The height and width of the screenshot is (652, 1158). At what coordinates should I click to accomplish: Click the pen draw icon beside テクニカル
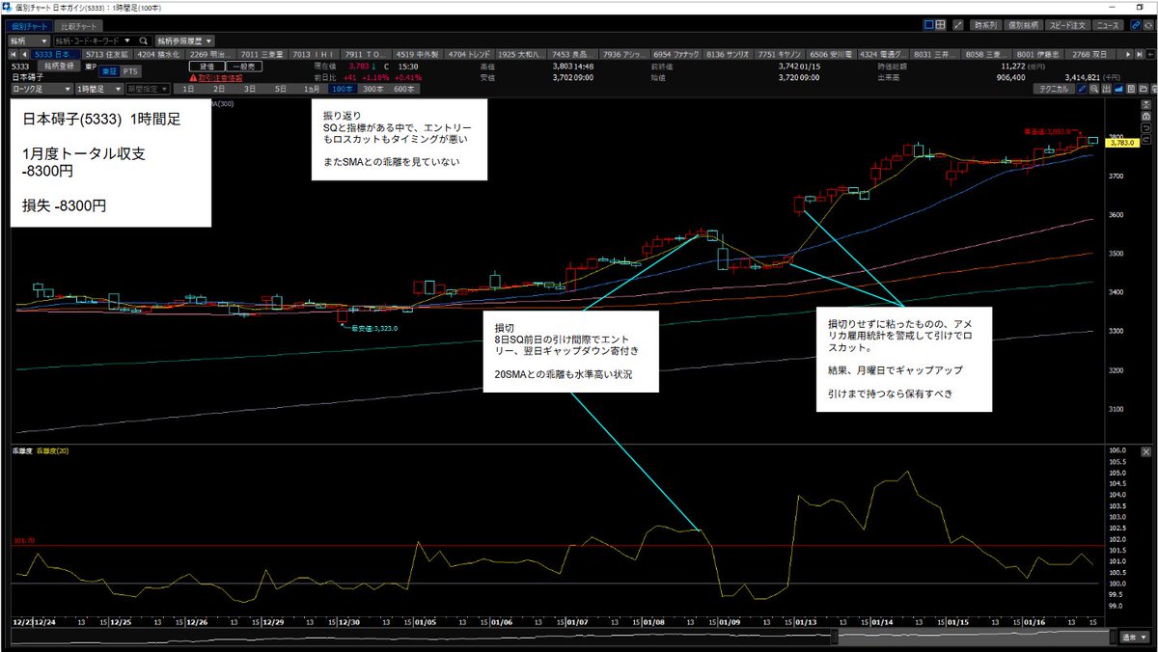[1083, 88]
